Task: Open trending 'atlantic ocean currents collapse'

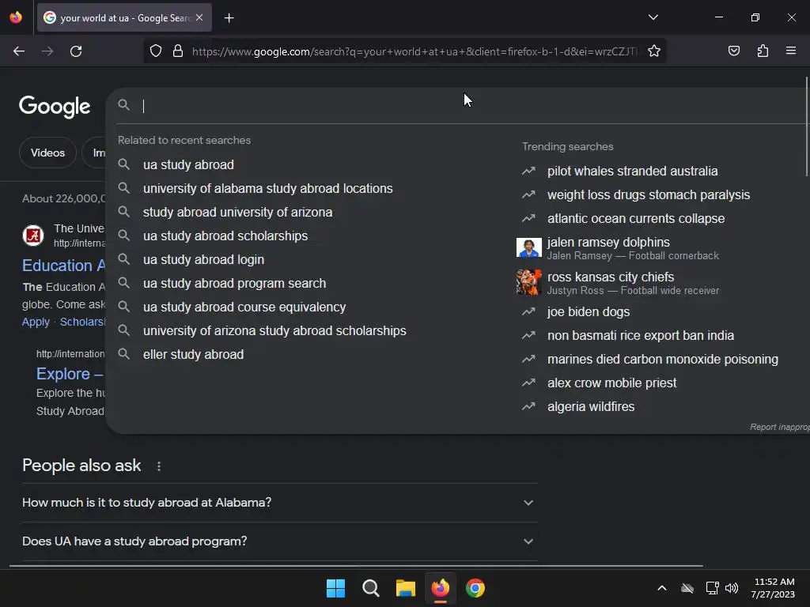Action: tap(636, 218)
